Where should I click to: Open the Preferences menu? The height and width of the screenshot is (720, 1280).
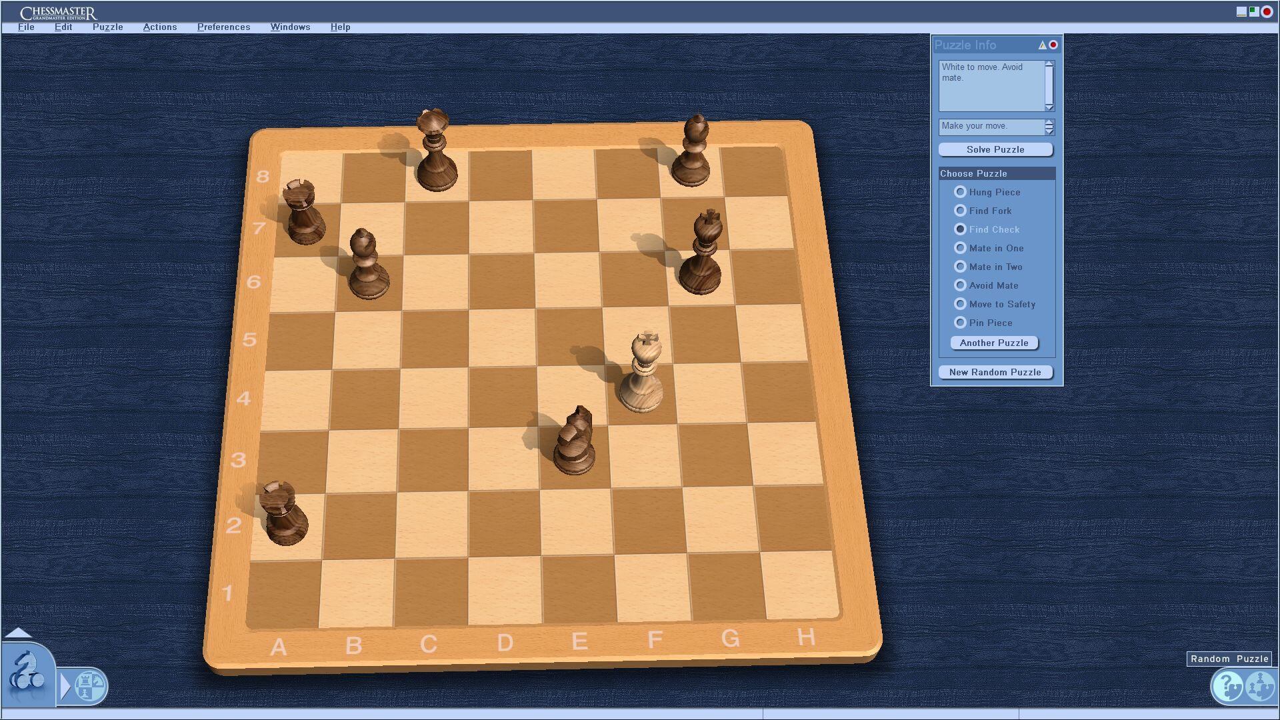(221, 27)
